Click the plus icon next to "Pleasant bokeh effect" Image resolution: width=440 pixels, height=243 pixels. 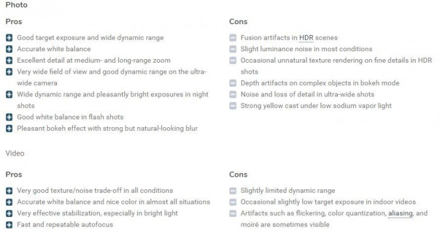coord(9,128)
